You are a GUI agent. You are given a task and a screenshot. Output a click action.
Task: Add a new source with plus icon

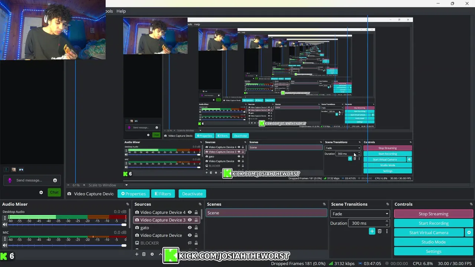coord(137,254)
